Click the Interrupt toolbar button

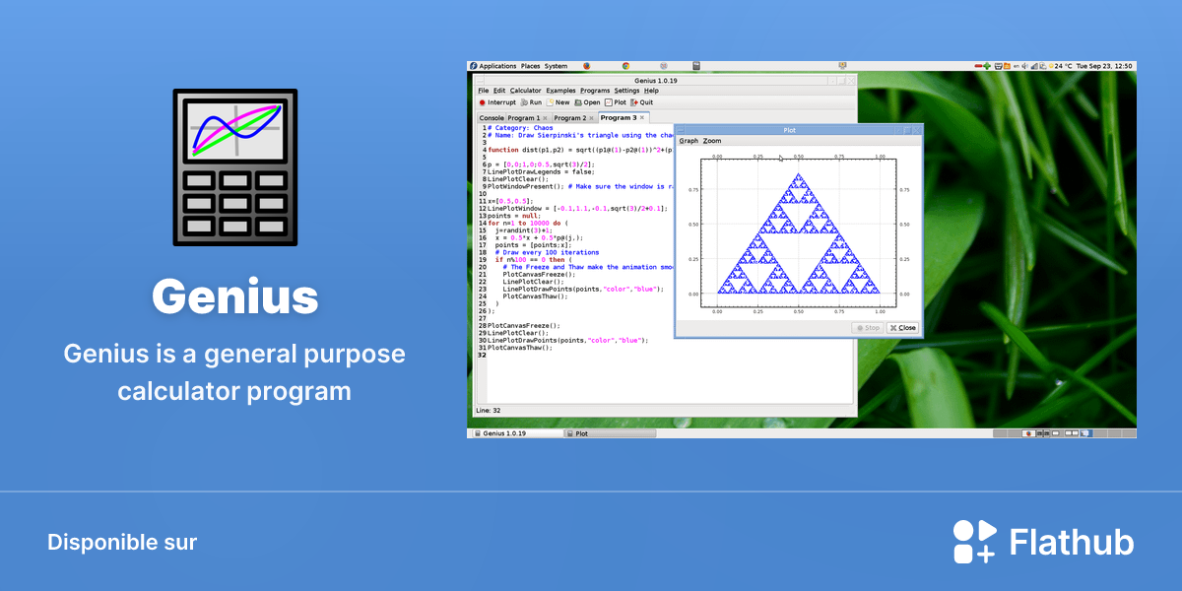497,102
